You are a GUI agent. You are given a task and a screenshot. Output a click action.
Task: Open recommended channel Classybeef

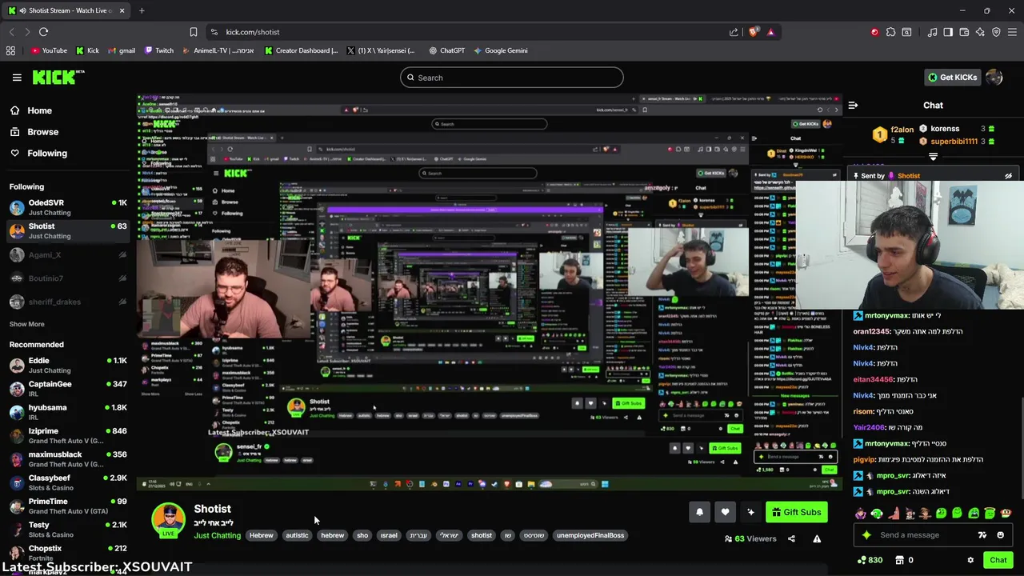point(67,482)
